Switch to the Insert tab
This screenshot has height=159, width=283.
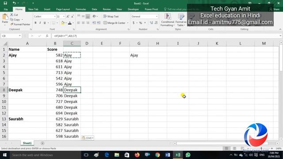pyautogui.click(x=47, y=9)
